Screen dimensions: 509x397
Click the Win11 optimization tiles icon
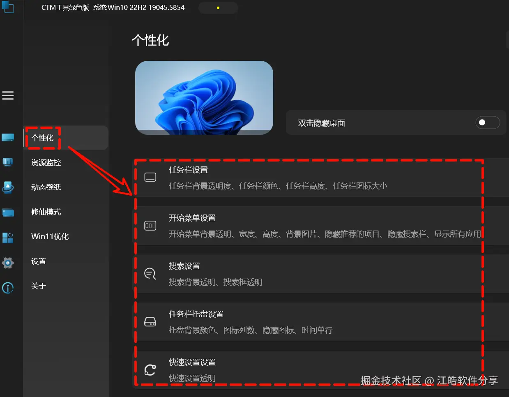point(8,238)
